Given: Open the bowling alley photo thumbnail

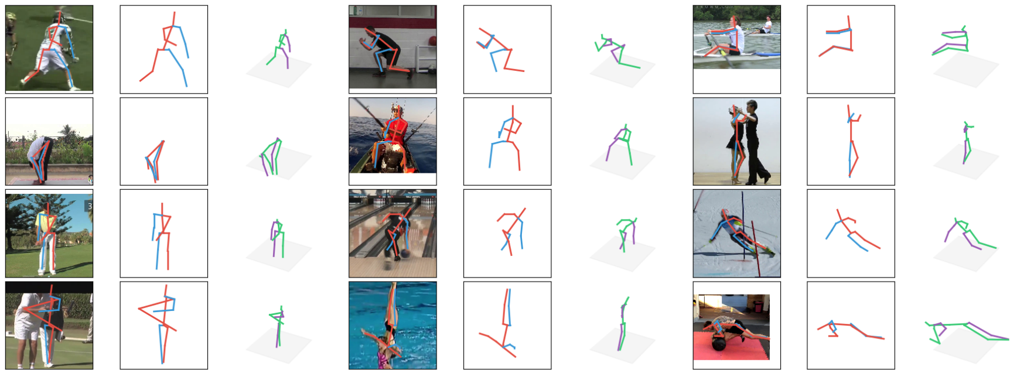Looking at the screenshot, I should [x=393, y=233].
